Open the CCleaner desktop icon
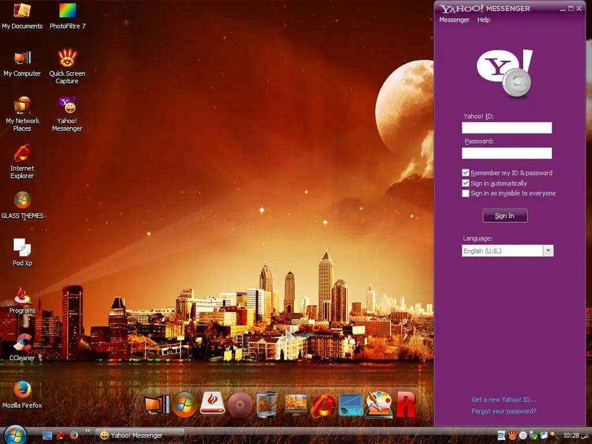592x444 pixels. coord(23,347)
